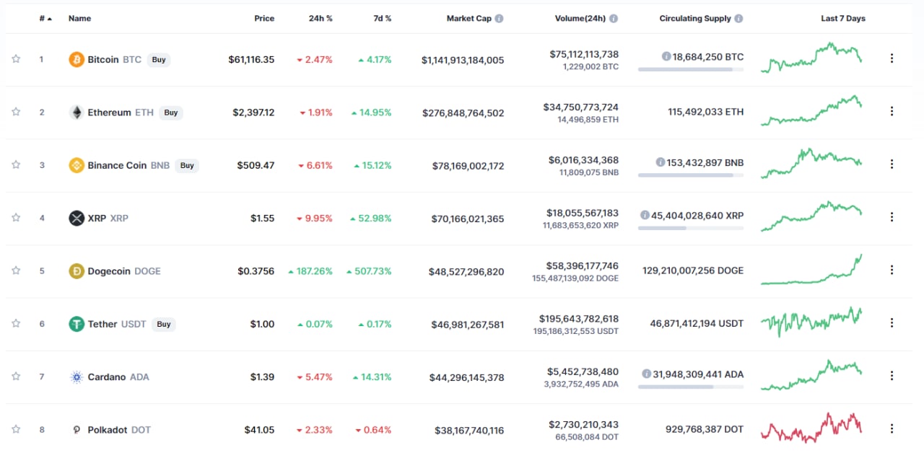Image resolution: width=924 pixels, height=453 pixels.
Task: Click the Buy button next to Ethereum
Action: point(170,113)
